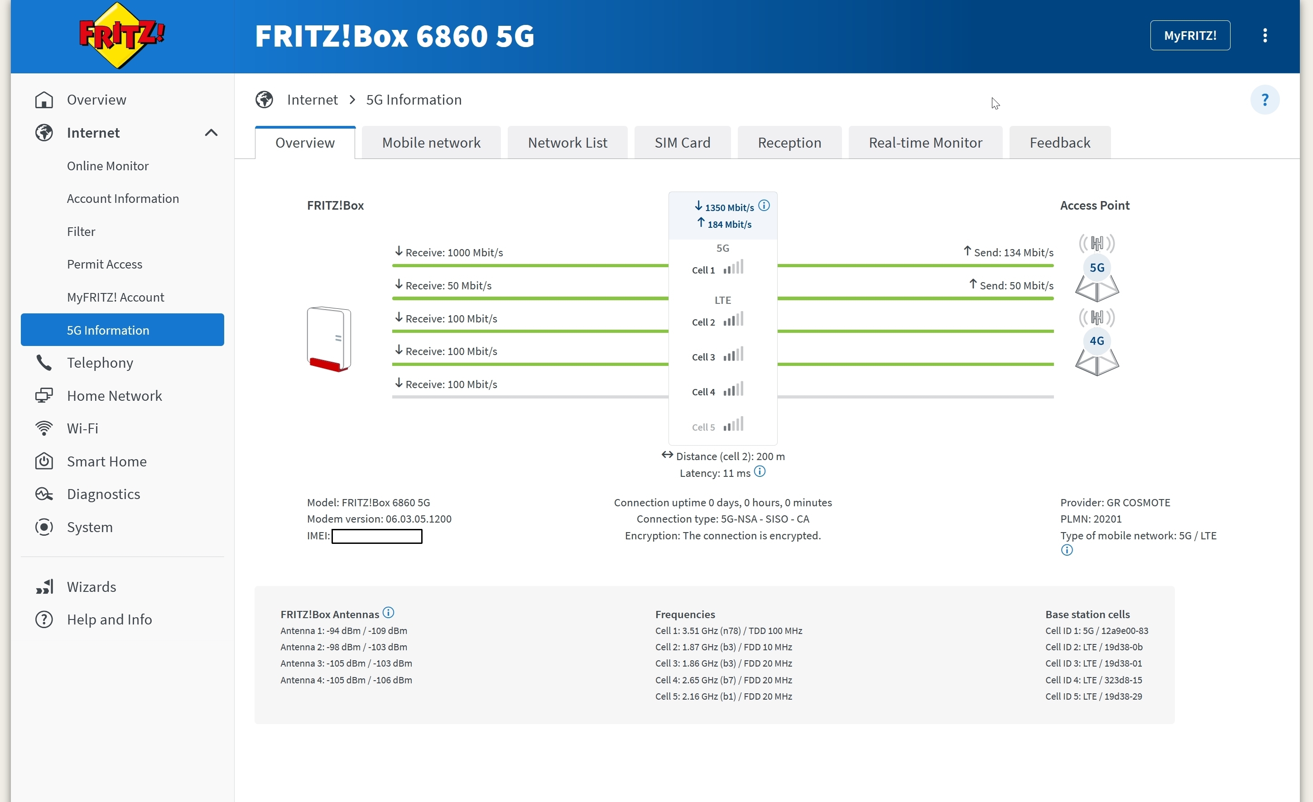This screenshot has width=1313, height=802.
Task: Click 'Distance (cell 2): 200 m' text
Action: (723, 456)
